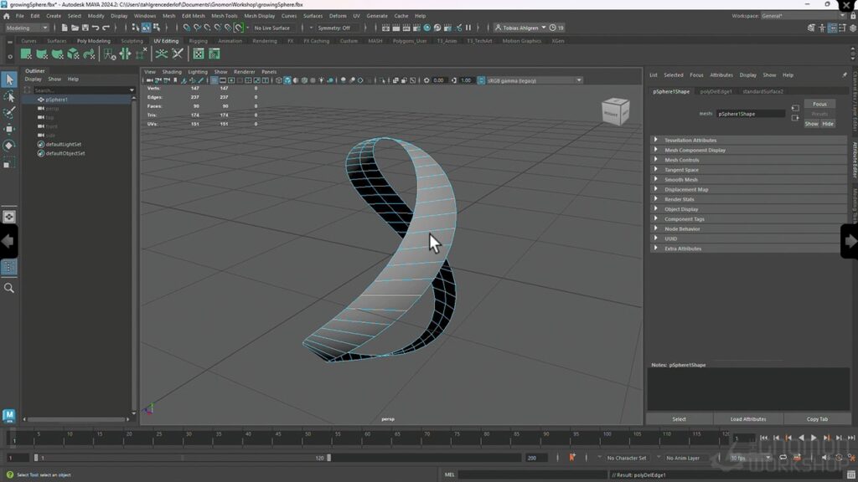The width and height of the screenshot is (858, 482).
Task: Select the arrow Select tool in Tool Box
Action: pyautogui.click(x=9, y=79)
